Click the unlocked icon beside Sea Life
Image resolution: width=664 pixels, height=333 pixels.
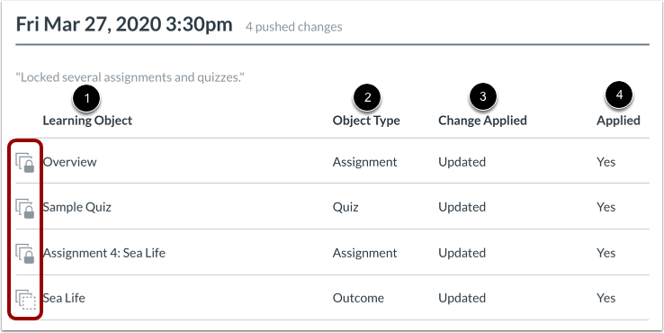click(x=25, y=300)
